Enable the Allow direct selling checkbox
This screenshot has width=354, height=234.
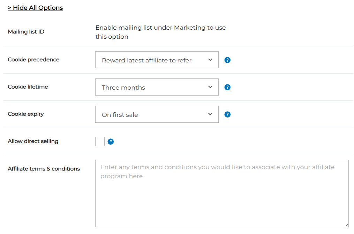[100, 142]
